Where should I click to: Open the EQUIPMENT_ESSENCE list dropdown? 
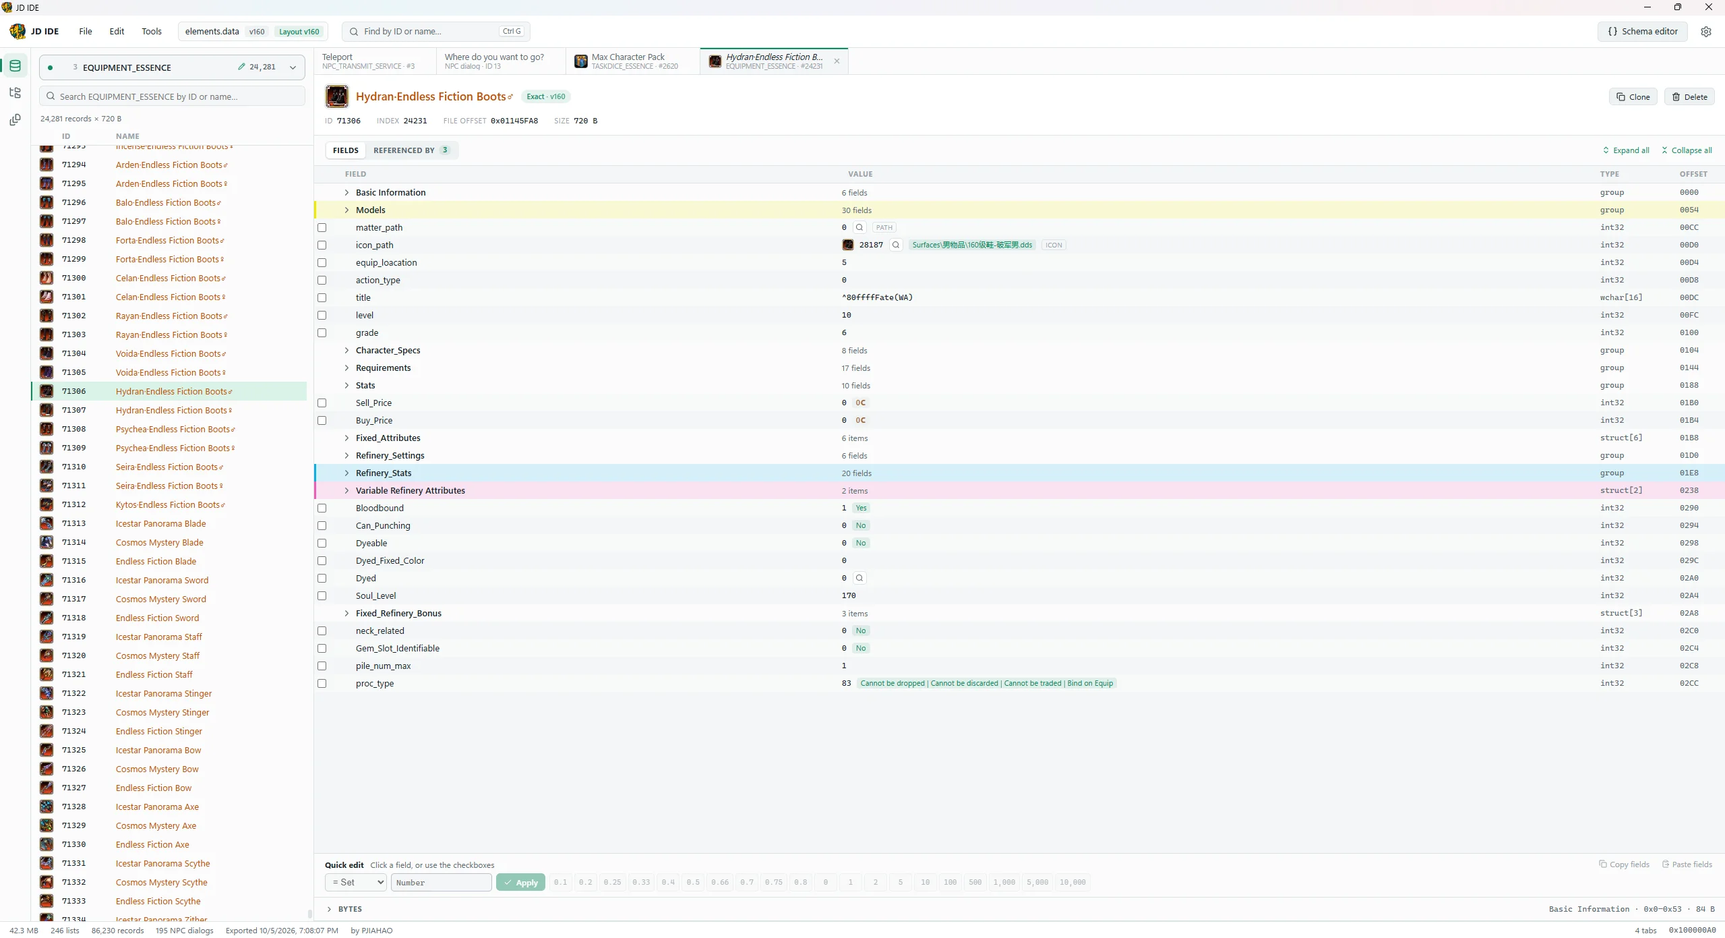tap(172, 67)
